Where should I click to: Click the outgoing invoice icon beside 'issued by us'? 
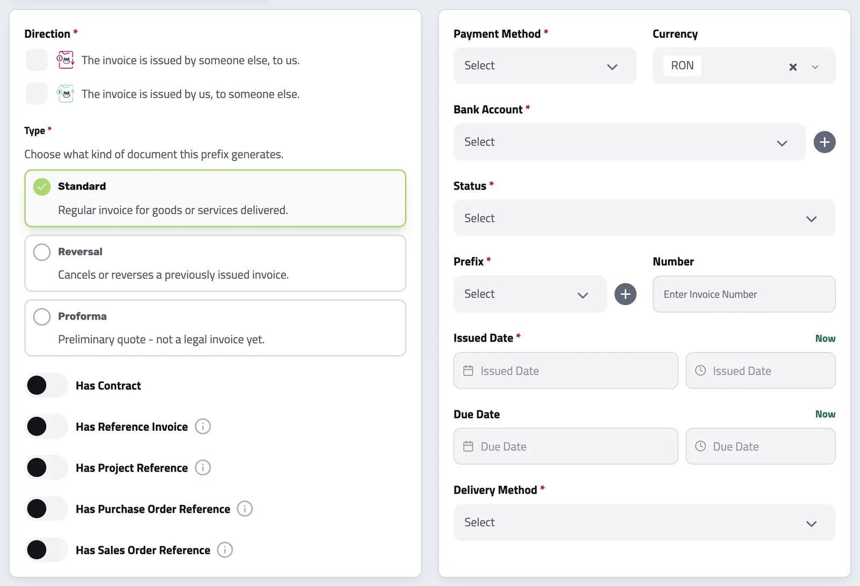[66, 93]
